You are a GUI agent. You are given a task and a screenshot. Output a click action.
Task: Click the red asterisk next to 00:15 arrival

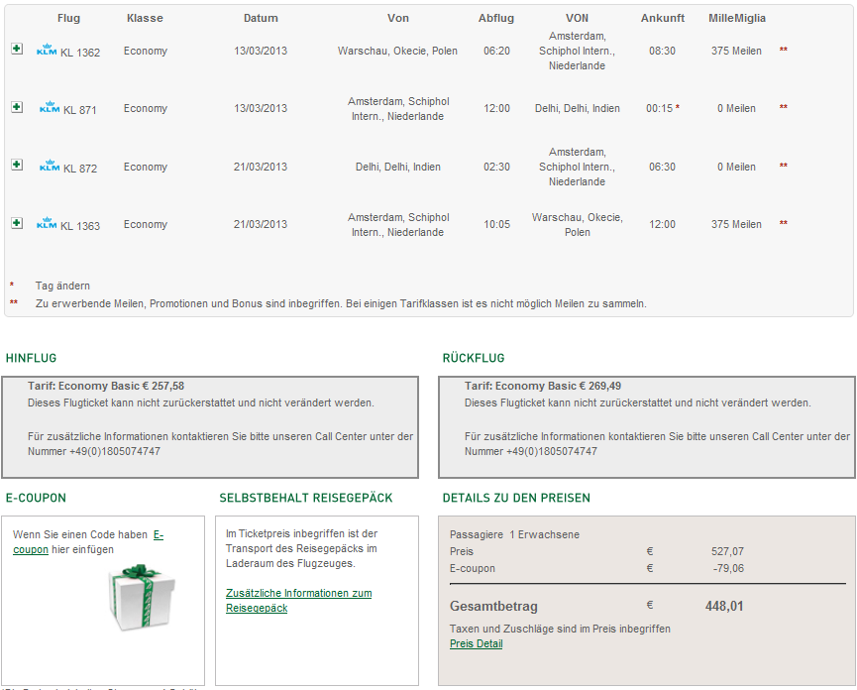678,108
